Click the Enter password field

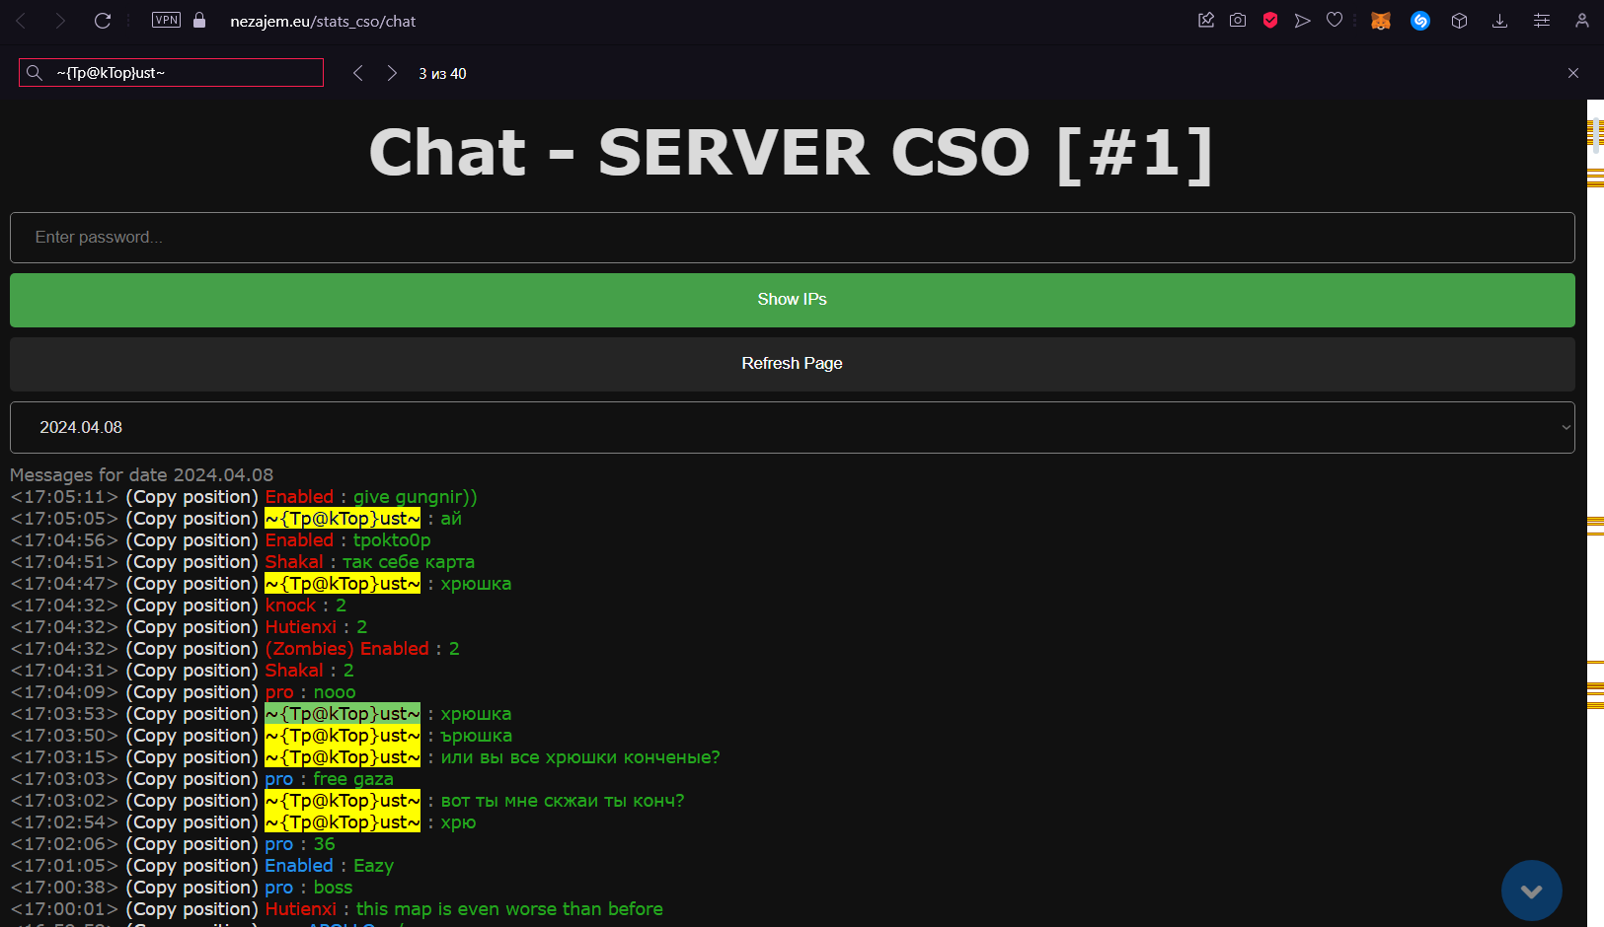(x=792, y=238)
